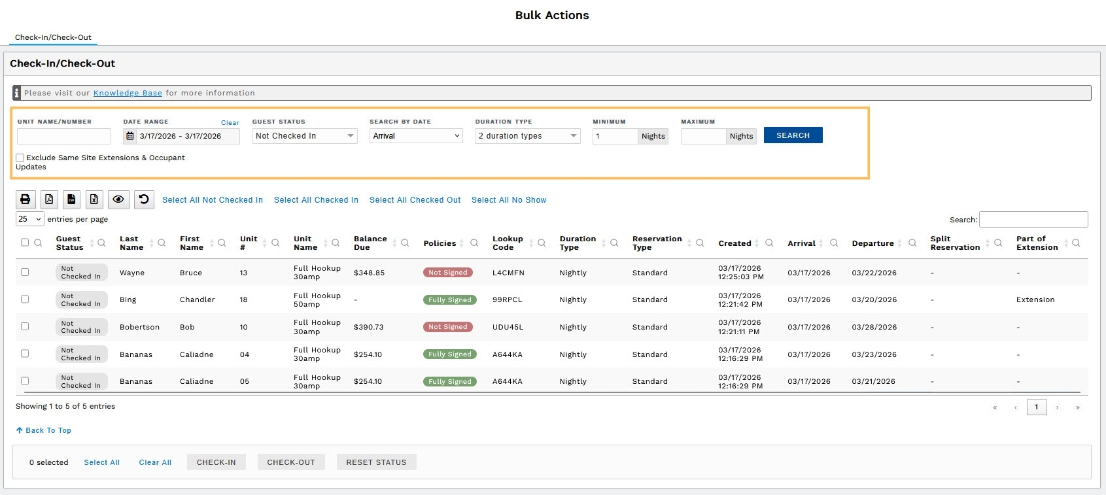Click search magnifier beside Last Name column
Screen dimensions: 1106x495
pyautogui.click(x=162, y=243)
